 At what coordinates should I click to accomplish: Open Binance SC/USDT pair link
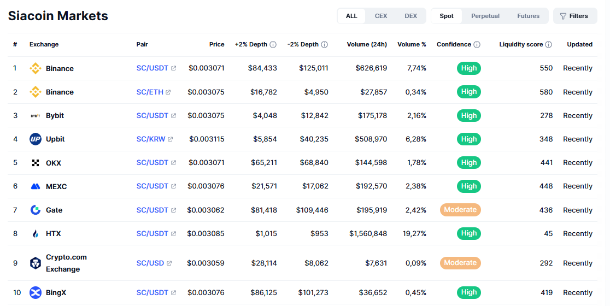point(152,68)
